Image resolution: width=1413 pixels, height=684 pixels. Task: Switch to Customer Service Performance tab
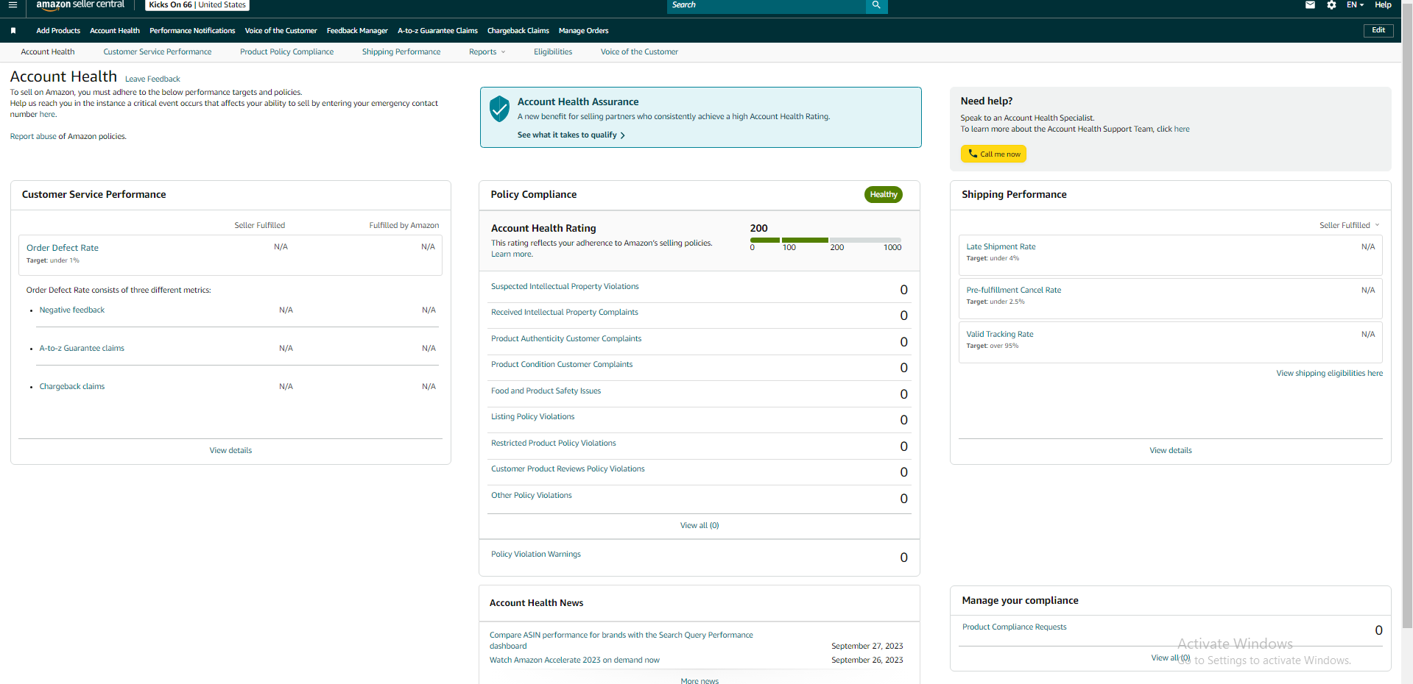(x=158, y=52)
